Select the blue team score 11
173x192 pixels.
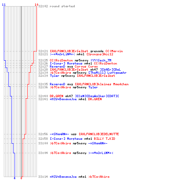point(4,5)
